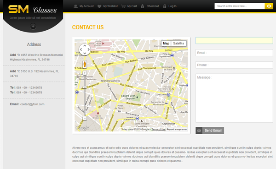Image resolution: width=276 pixels, height=169 pixels.
Task: Click the My Account user icon
Action: 76,6
